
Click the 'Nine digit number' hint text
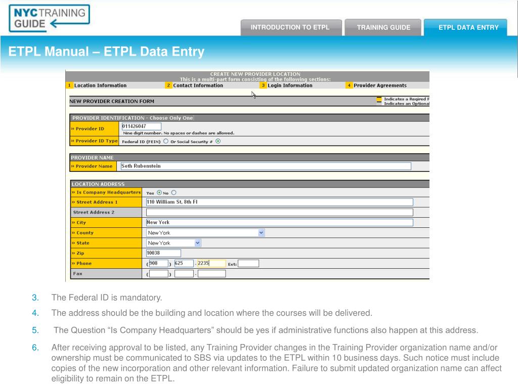click(179, 133)
